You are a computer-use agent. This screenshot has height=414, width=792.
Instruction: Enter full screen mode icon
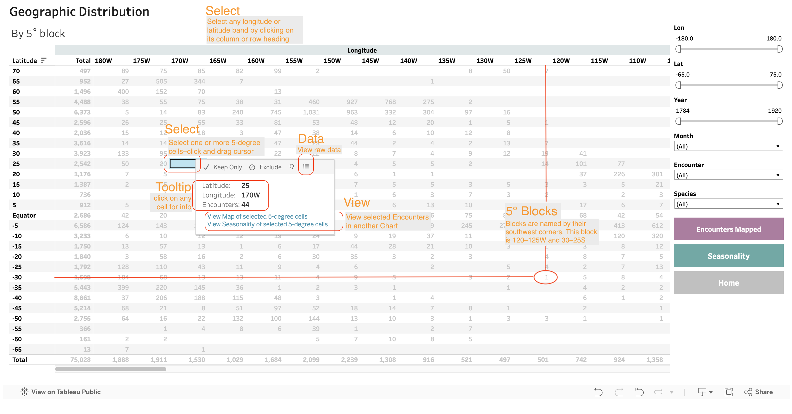729,392
